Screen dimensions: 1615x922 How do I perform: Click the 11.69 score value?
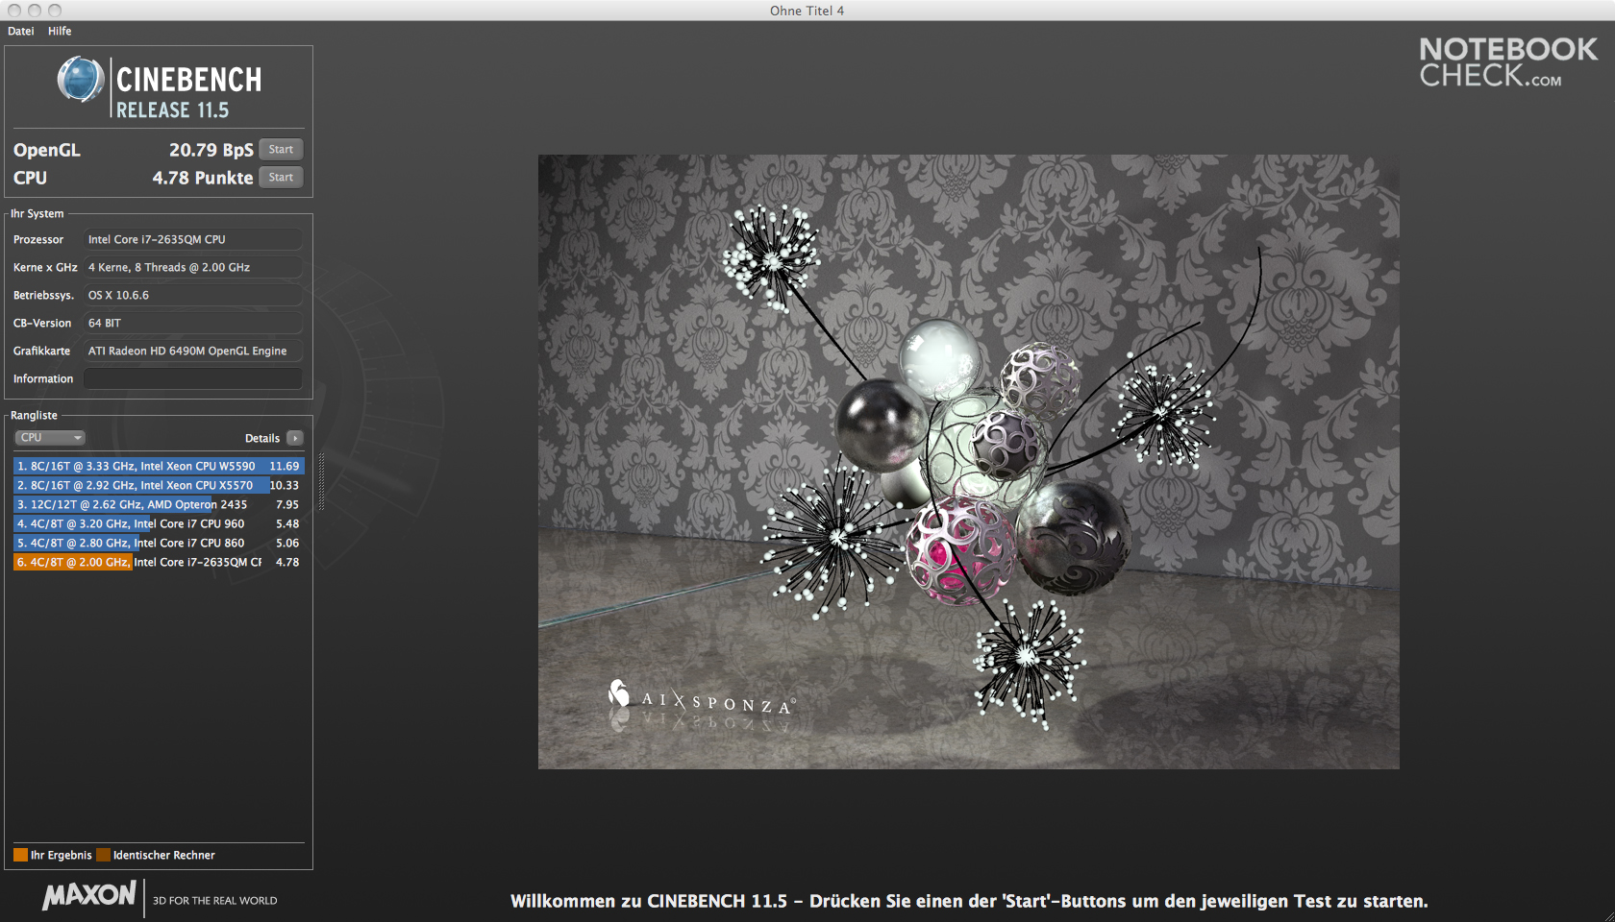(x=285, y=466)
